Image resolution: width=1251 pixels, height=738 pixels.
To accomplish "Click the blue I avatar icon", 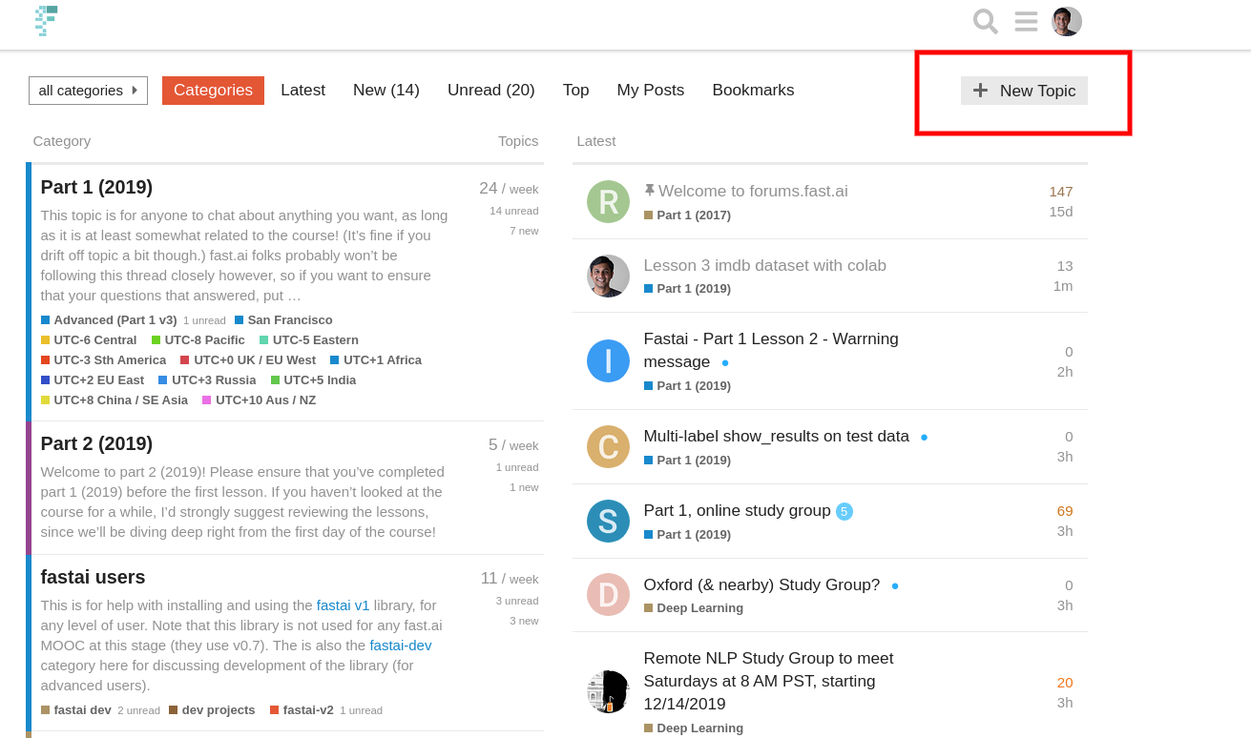I will tap(608, 360).
